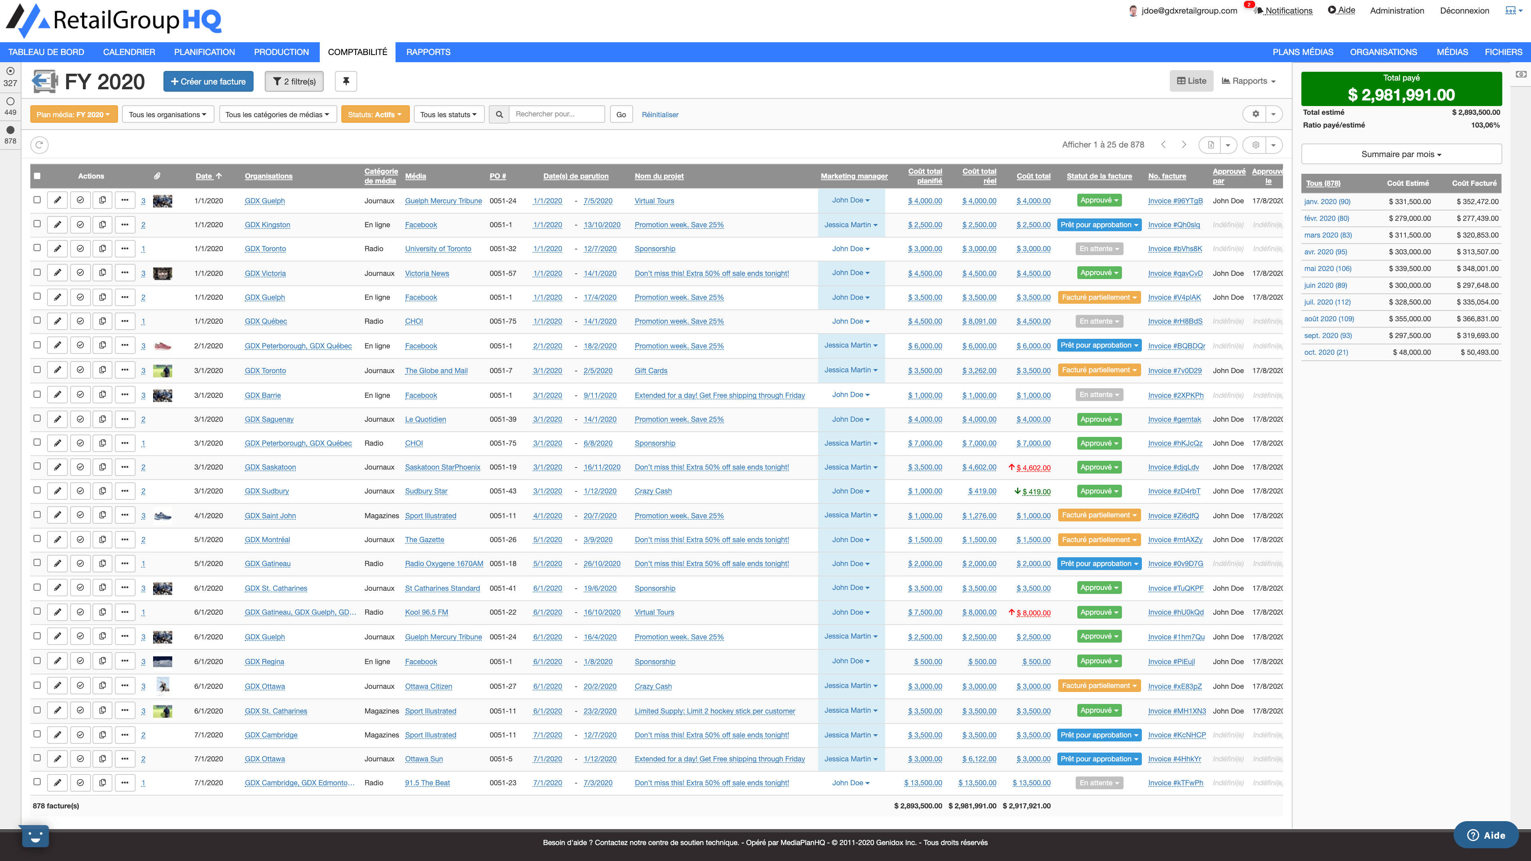Image resolution: width=1531 pixels, height=861 pixels.
Task: Click the checkmark approve icon in the first GDX Guelph row
Action: [x=80, y=200]
